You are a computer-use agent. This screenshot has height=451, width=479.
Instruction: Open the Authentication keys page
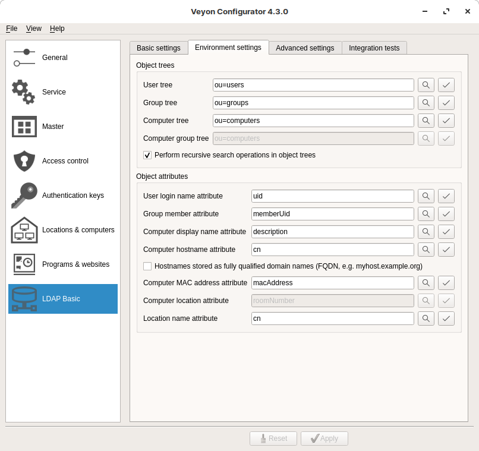(x=63, y=195)
